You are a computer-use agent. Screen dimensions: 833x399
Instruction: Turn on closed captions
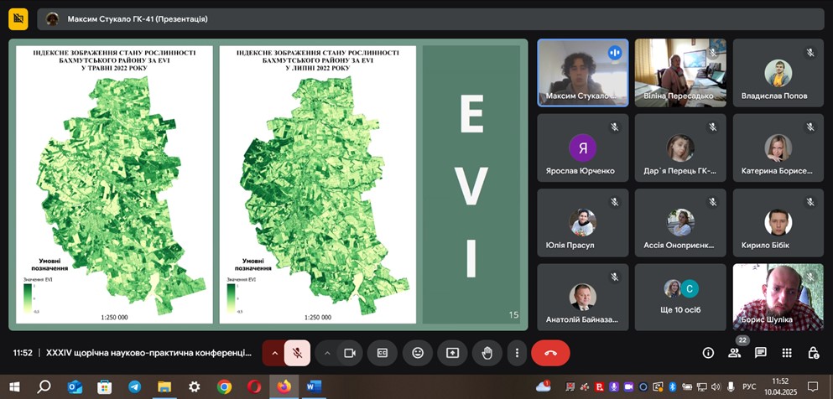point(383,353)
